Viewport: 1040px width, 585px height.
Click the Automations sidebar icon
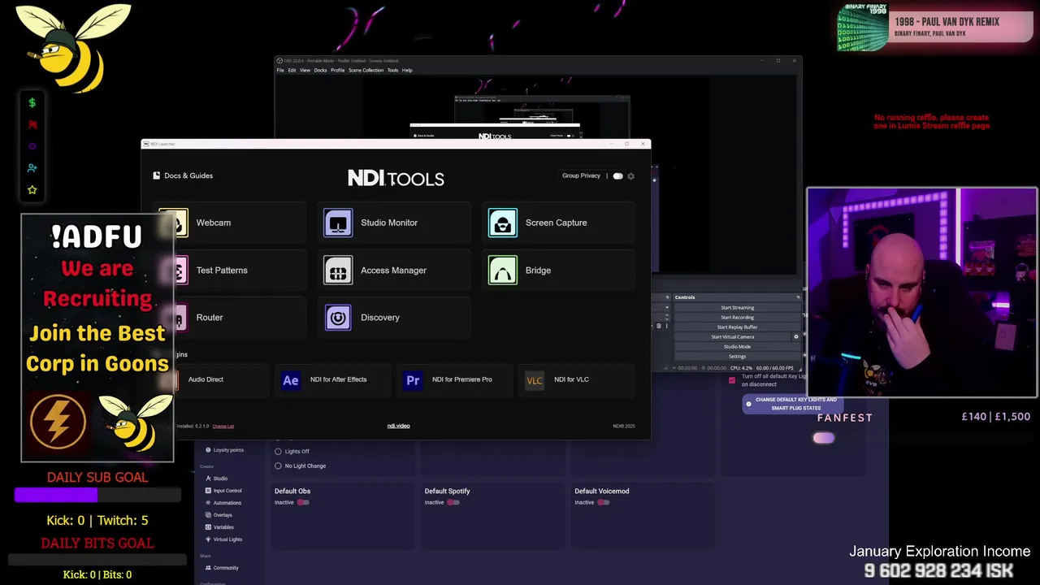coord(208,503)
